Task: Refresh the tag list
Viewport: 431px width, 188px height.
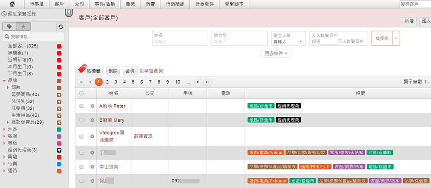Action: tap(61, 27)
